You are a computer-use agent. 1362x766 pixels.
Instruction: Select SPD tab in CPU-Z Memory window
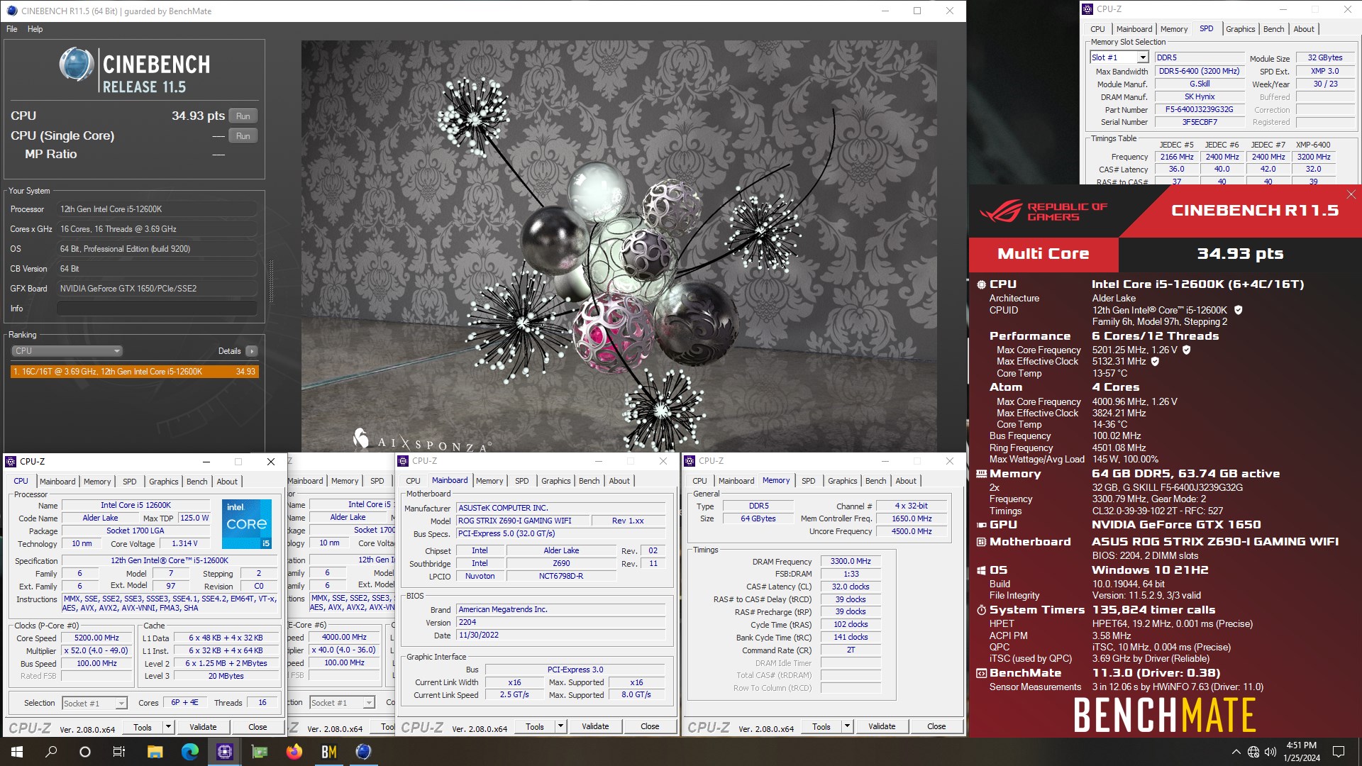[x=808, y=481]
